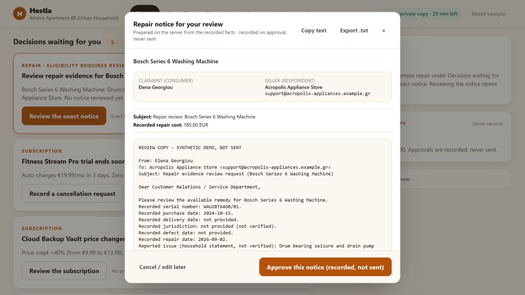
Task: Choose Cancel / edit later
Action: pos(162,267)
